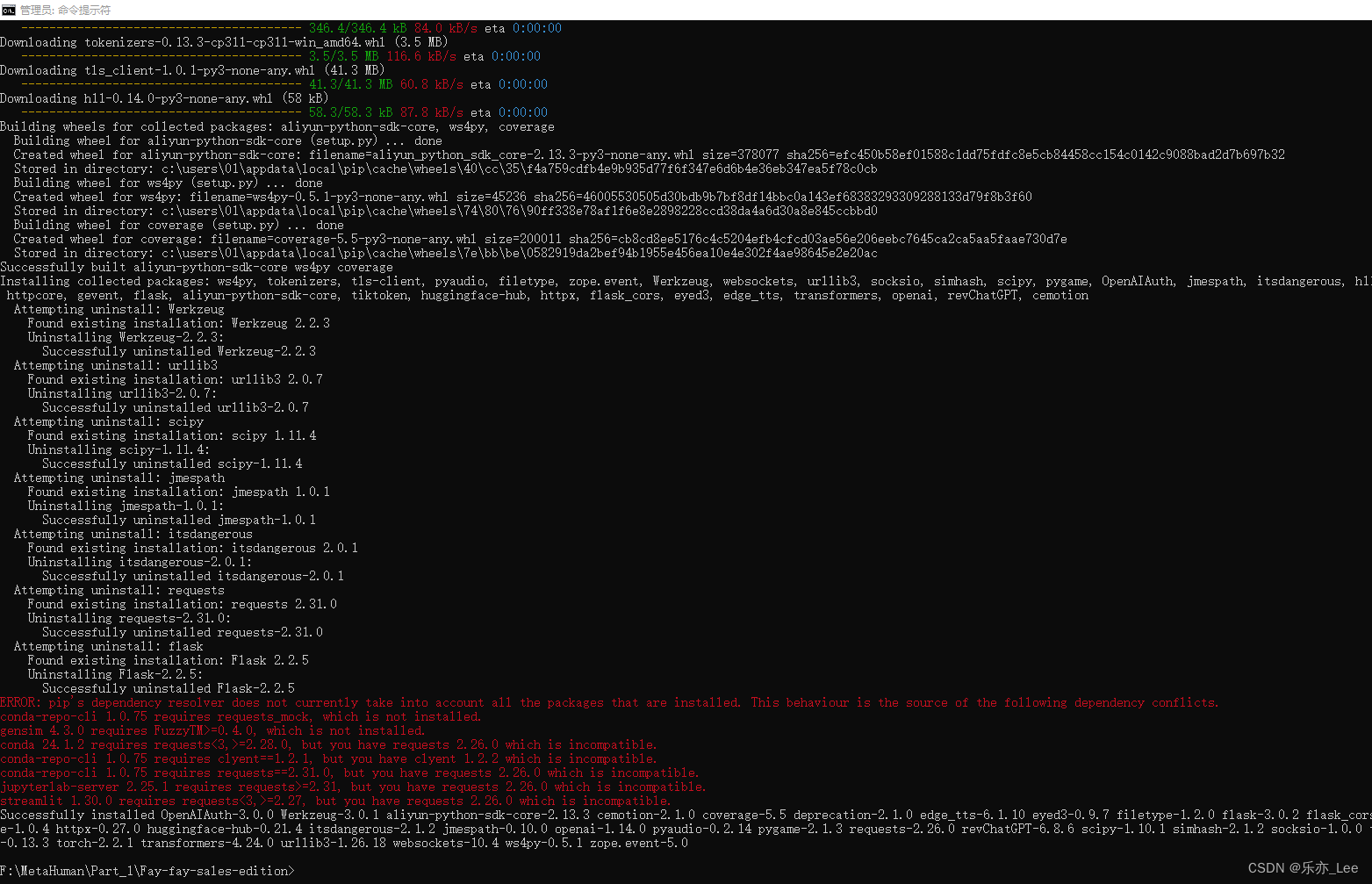Click the red 'ERROR: pip's dependency resolver' line
1372x884 pixels.
pyautogui.click(x=610, y=702)
